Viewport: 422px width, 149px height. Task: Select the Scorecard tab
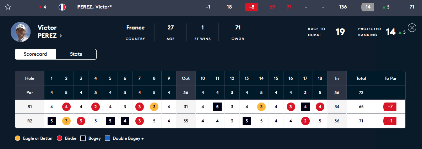click(x=35, y=54)
